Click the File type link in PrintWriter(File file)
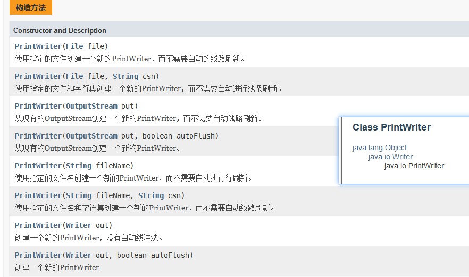 click(74, 46)
